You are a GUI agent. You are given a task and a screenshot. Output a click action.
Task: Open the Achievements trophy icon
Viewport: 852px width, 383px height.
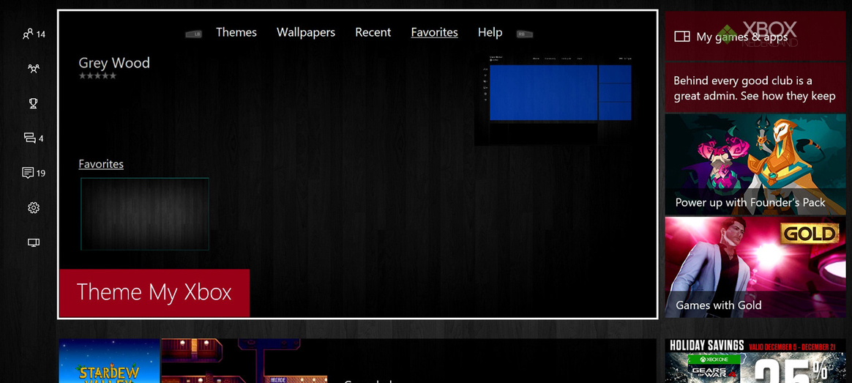33,103
